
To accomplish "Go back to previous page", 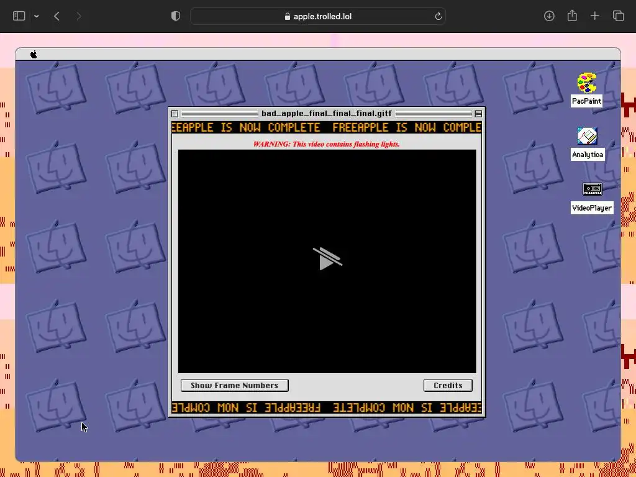I will point(57,16).
